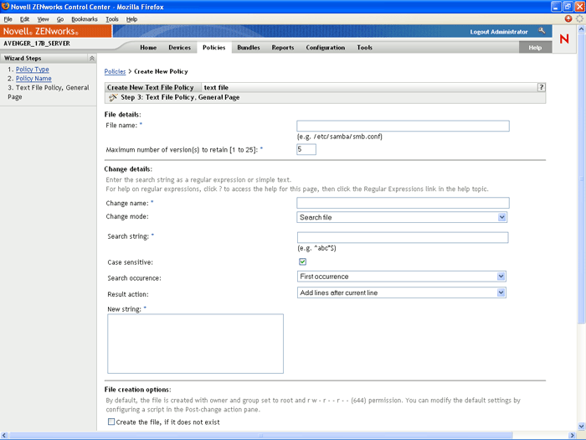Click the horizontal scrollbar thumb
Screen dimensions: 586x440
(x=261, y=436)
